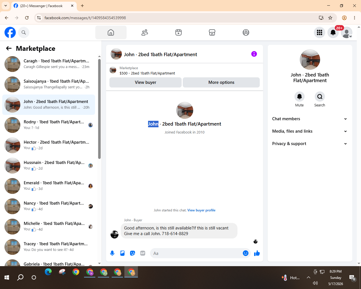Expand the Privacy & support section
Image resolution: width=361 pixels, height=289 pixels.
(x=310, y=144)
